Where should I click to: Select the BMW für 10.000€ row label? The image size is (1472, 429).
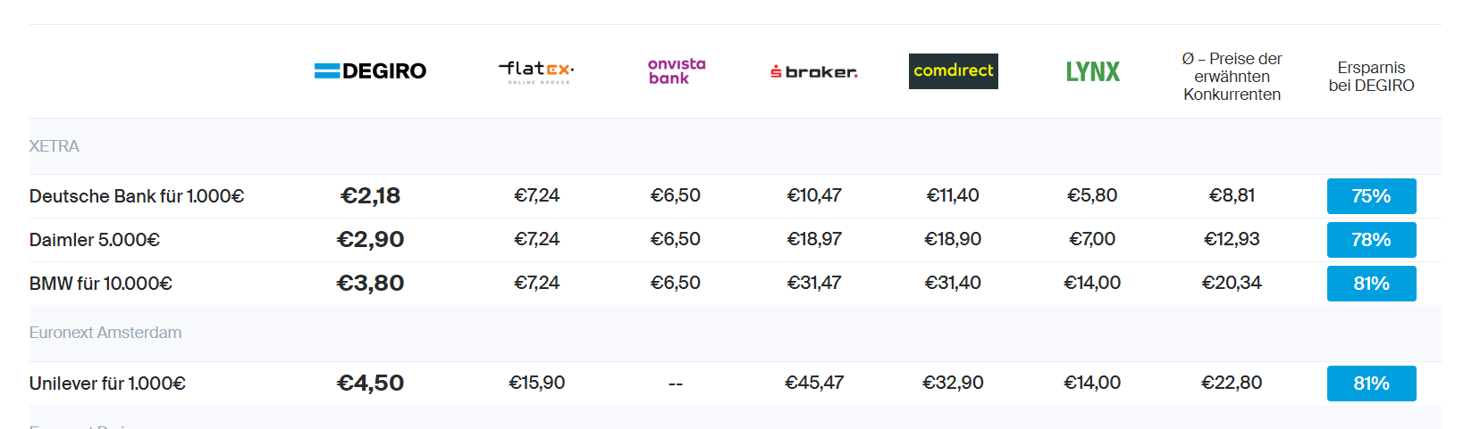coord(101,284)
